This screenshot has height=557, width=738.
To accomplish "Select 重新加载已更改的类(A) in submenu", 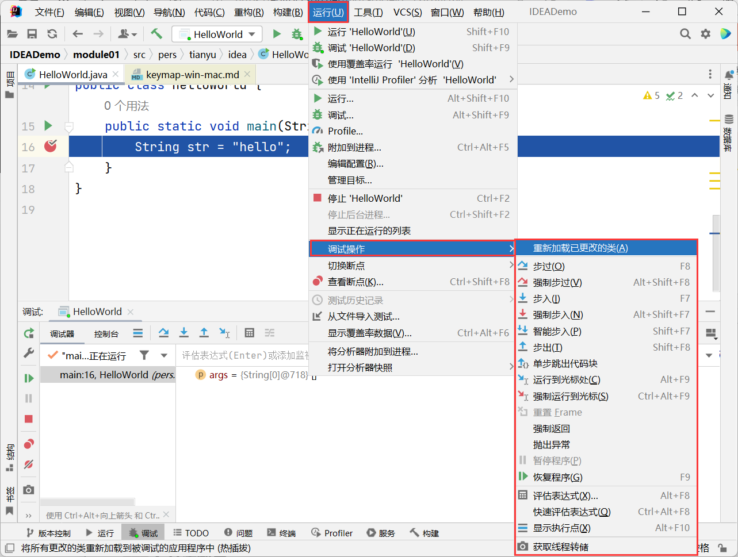I will [x=606, y=248].
